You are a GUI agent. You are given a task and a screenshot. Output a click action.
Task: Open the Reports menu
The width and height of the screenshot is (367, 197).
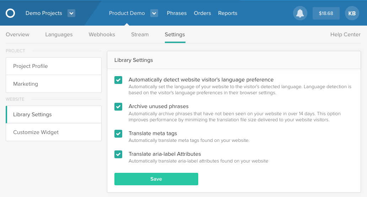(228, 13)
